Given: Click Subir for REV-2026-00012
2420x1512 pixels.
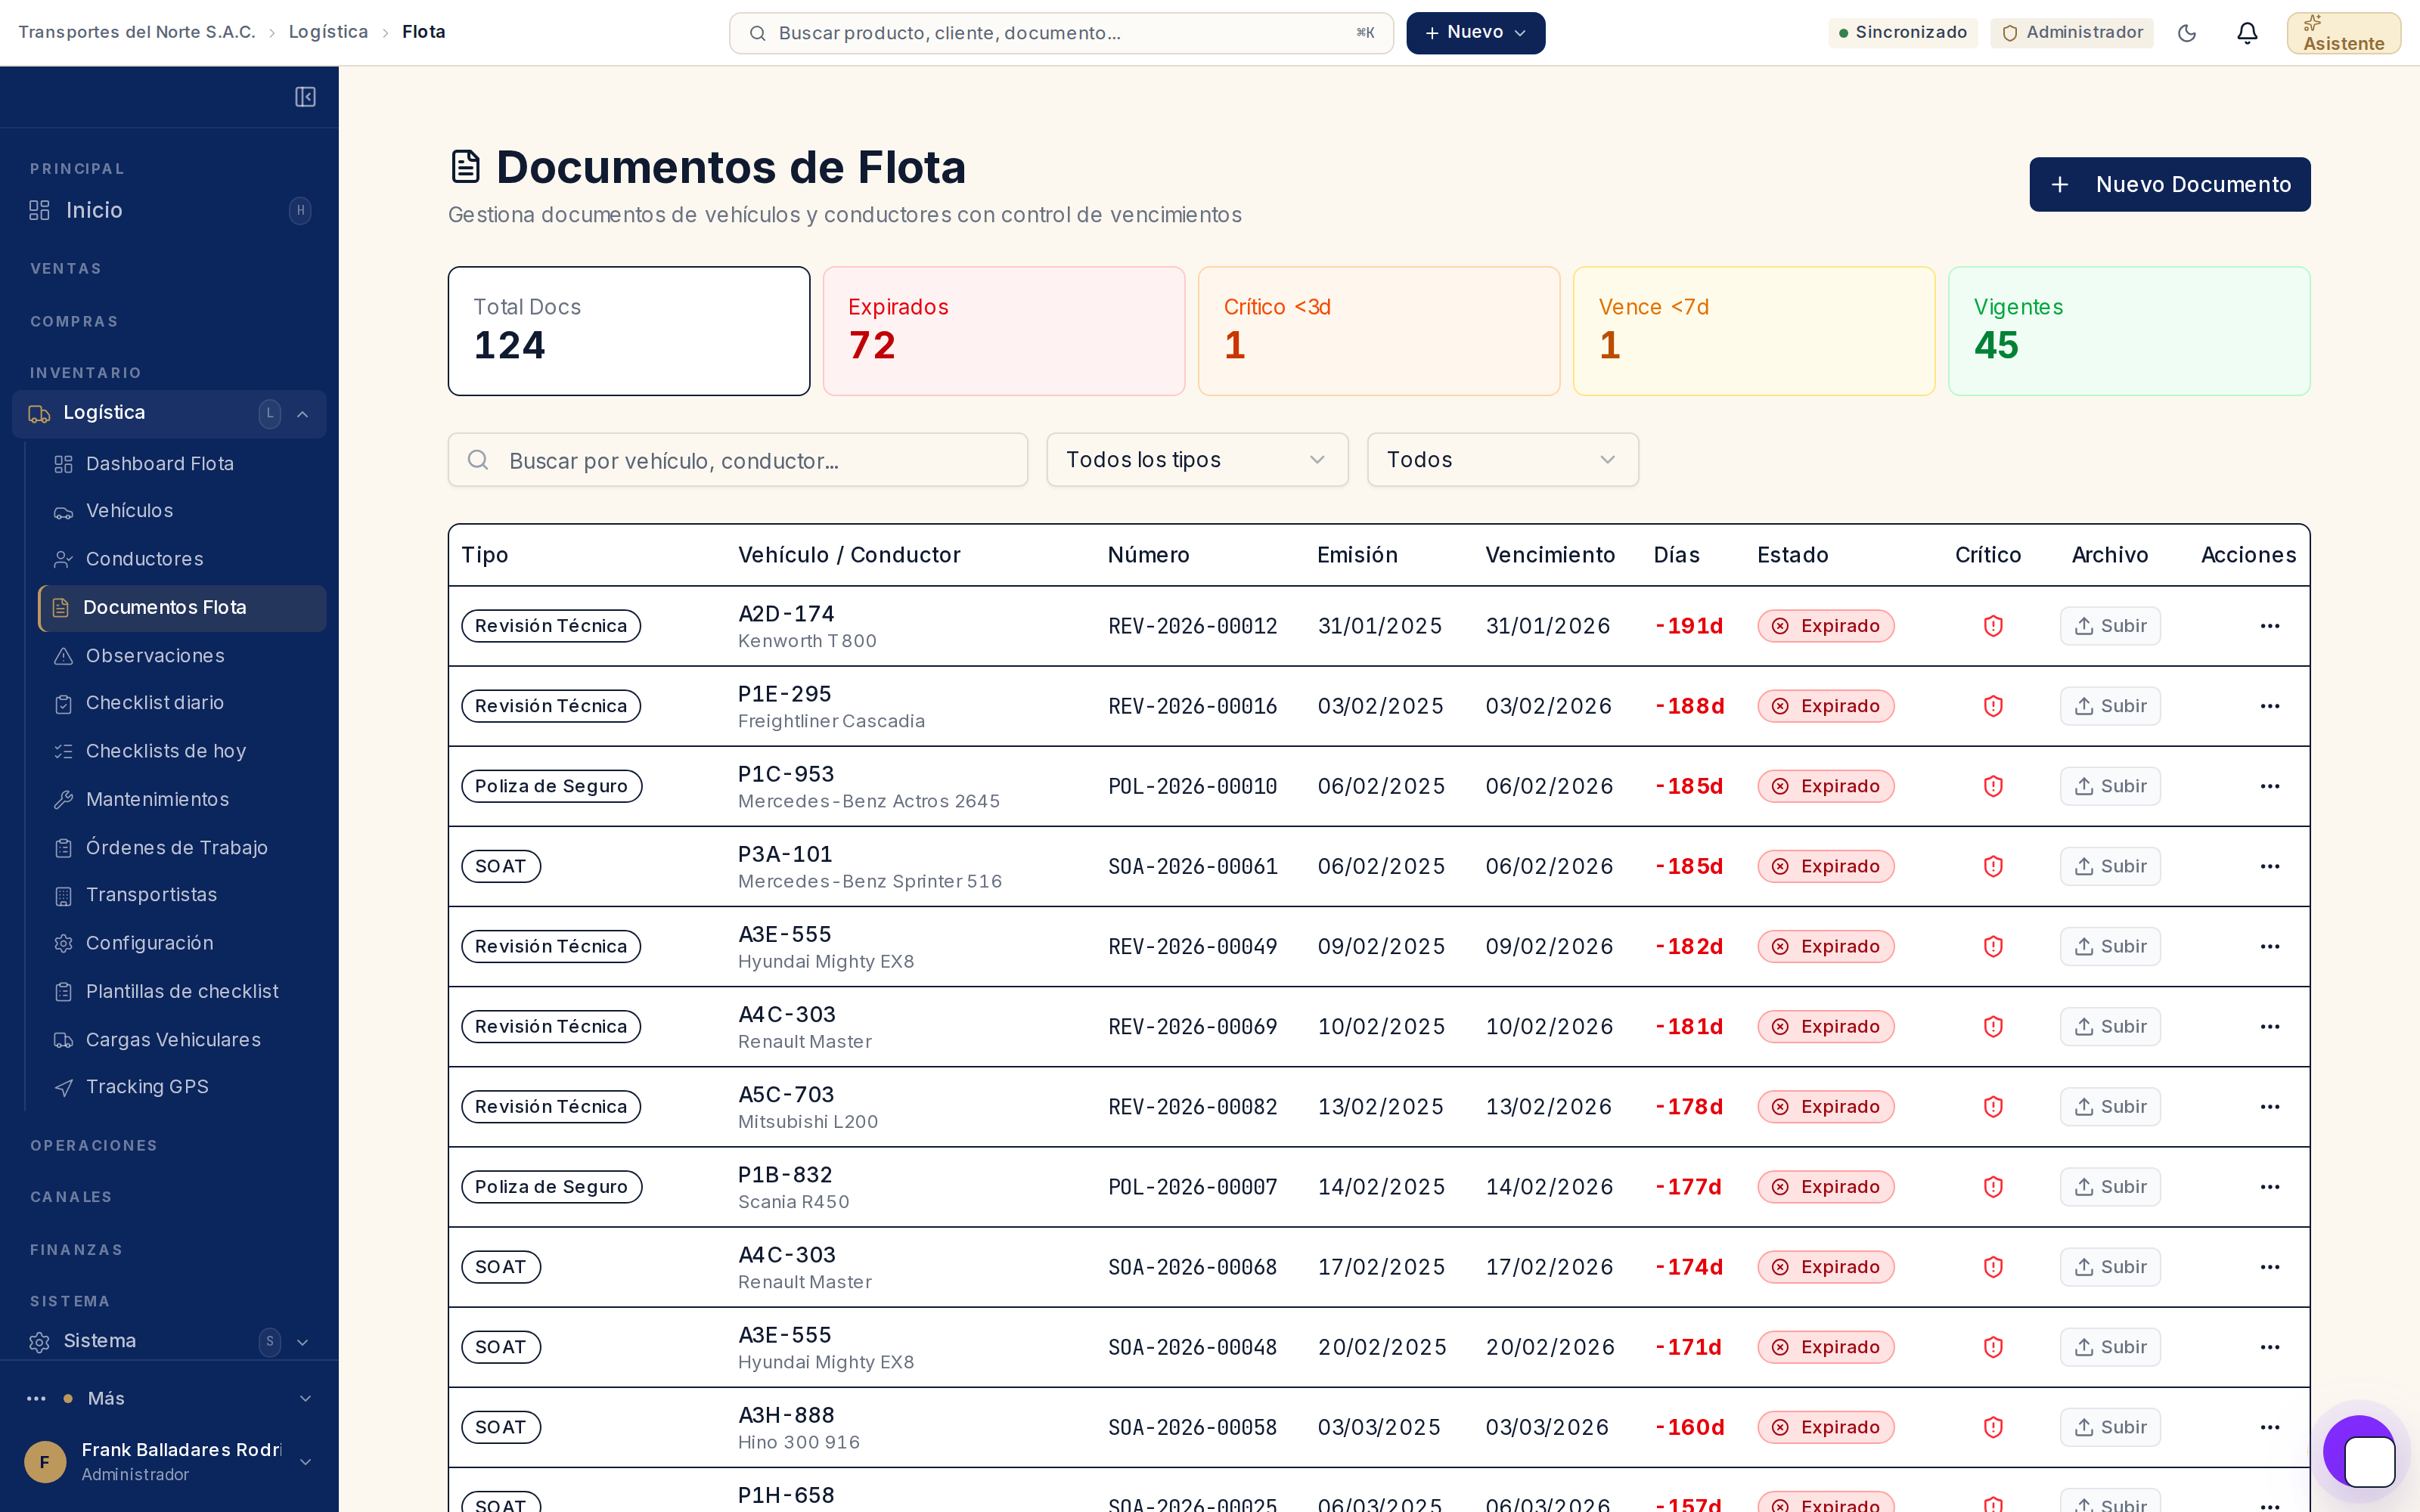Looking at the screenshot, I should pyautogui.click(x=2110, y=626).
